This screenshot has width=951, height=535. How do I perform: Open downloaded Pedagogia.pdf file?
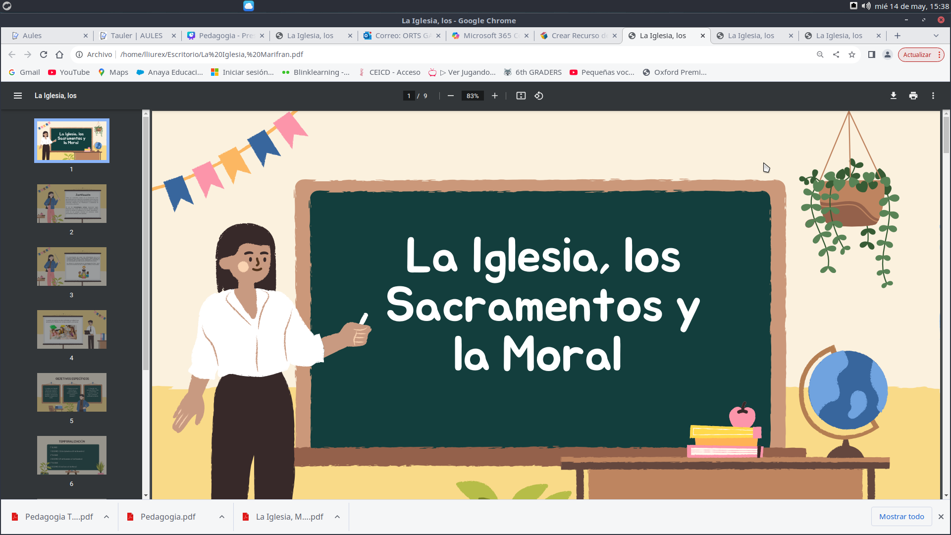tap(161, 517)
